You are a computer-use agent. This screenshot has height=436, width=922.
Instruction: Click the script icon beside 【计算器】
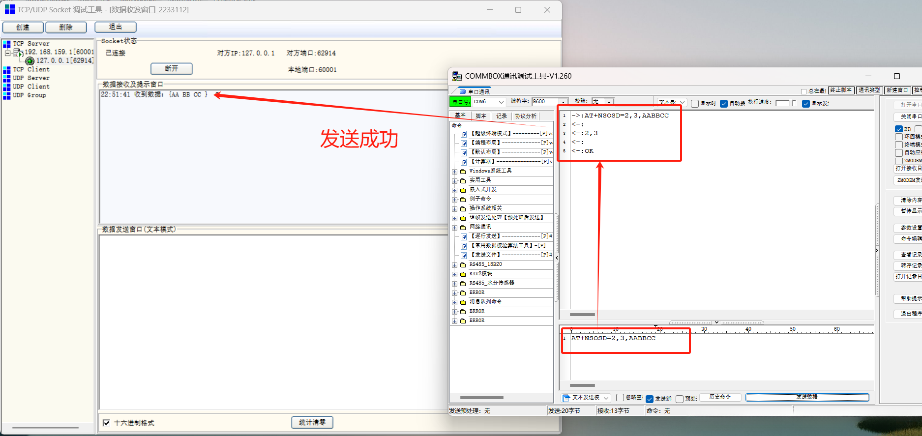[x=464, y=162]
